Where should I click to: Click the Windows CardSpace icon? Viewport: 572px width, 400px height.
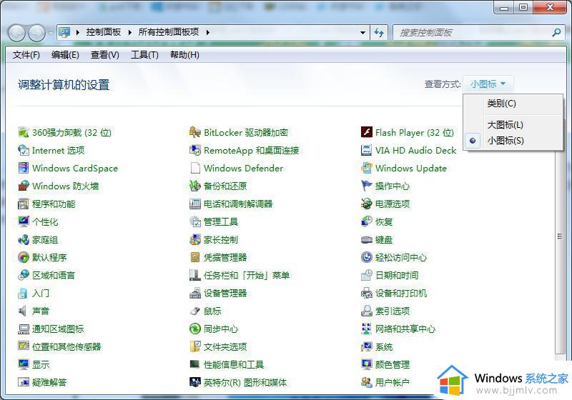click(24, 168)
